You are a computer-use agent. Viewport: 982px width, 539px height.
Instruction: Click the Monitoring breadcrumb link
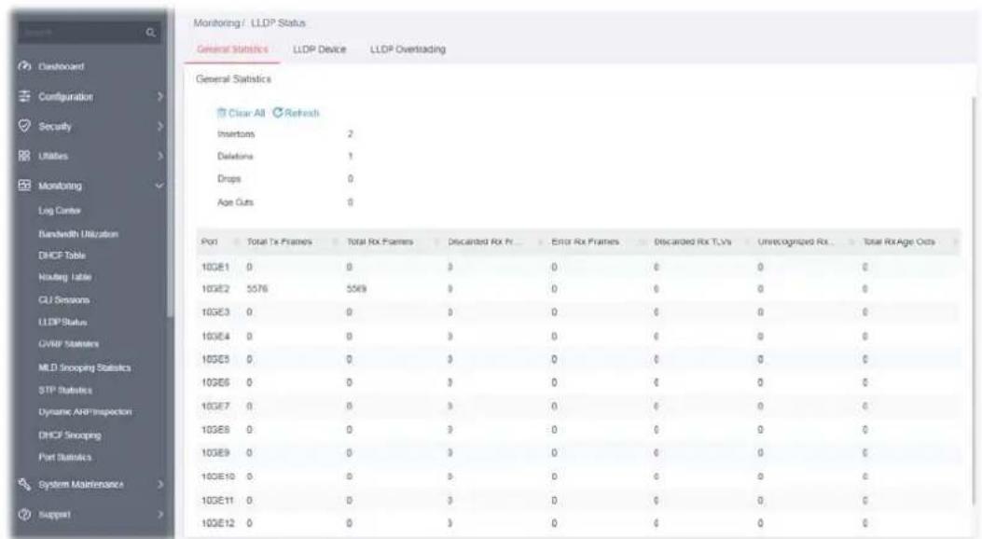click(216, 23)
